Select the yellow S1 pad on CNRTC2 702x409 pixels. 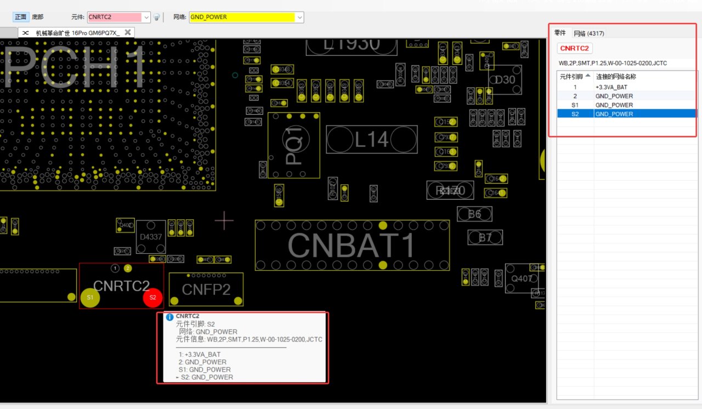coord(90,297)
